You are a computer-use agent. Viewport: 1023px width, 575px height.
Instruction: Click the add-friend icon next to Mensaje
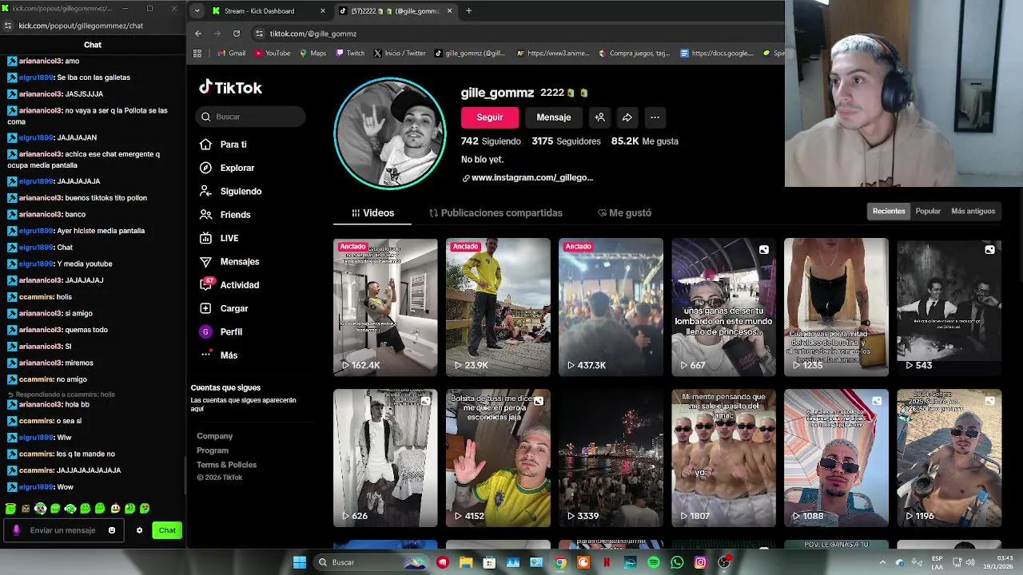[599, 117]
